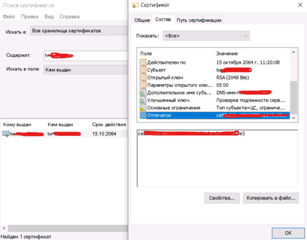Click the RSA (2048 Bits) value
The image size is (307, 240).
(233, 78)
